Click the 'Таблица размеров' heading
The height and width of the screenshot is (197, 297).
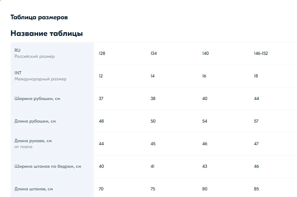click(39, 17)
